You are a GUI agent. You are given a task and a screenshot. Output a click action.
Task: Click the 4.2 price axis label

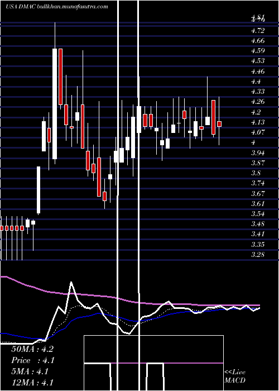point(256,112)
